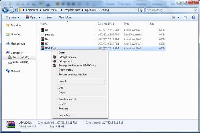Viewport: 200px width, 133px height.
Task: Choose Extrage fișierele... in context menu
Action: (x=80, y=57)
